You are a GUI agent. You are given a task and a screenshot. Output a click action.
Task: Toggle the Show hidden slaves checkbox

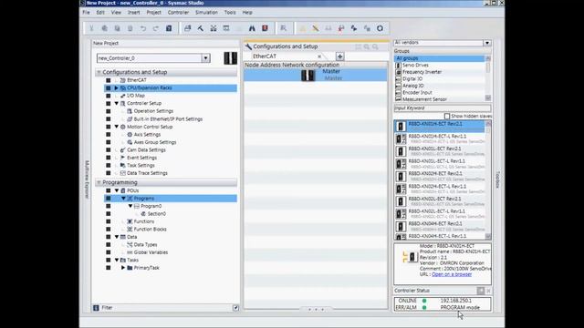tap(447, 116)
